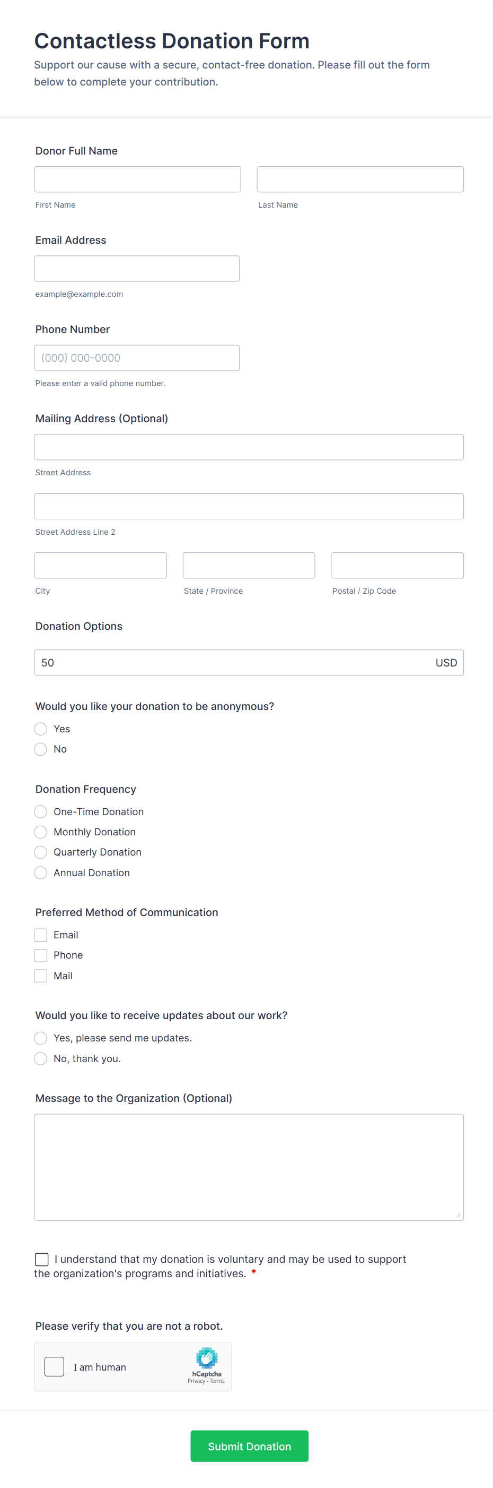Open the hCaptcha Privacy link

pyautogui.click(x=196, y=1381)
